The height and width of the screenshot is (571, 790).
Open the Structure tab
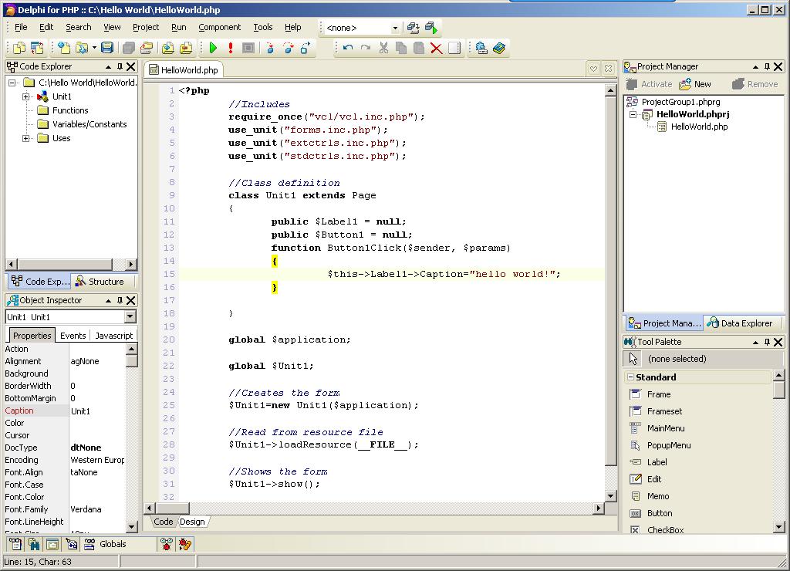coord(100,282)
